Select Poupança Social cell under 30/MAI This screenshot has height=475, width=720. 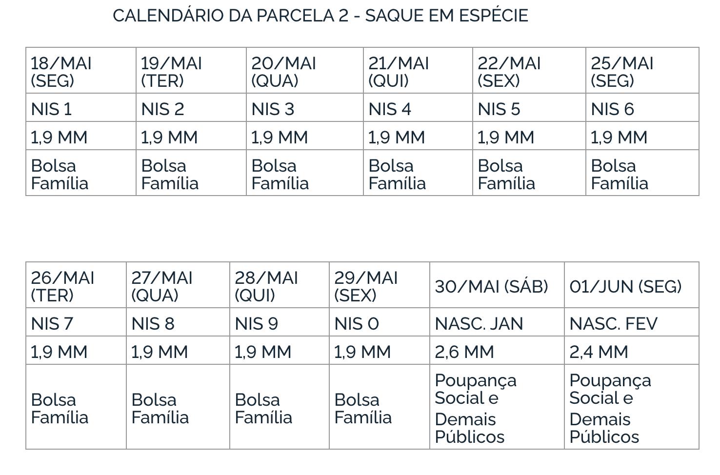click(x=497, y=408)
